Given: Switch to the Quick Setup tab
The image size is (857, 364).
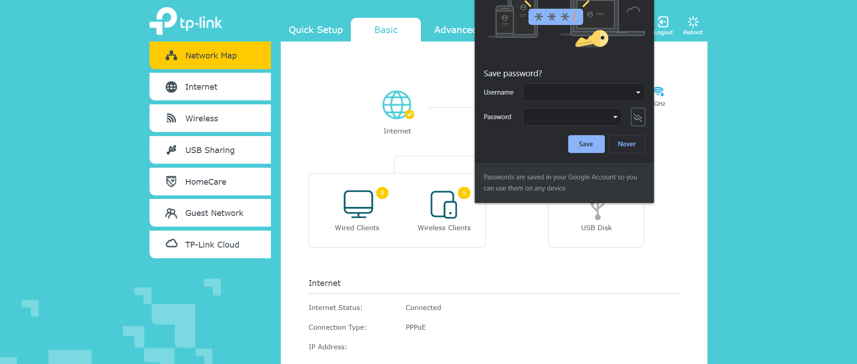Looking at the screenshot, I should (x=316, y=30).
